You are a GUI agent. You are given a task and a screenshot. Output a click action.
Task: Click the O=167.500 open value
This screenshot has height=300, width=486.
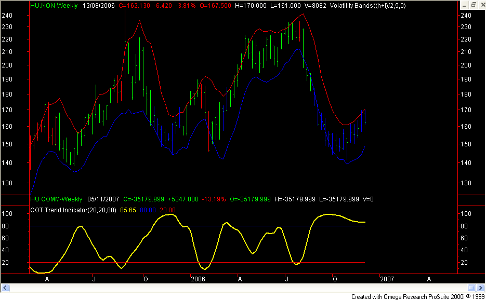pos(215,6)
